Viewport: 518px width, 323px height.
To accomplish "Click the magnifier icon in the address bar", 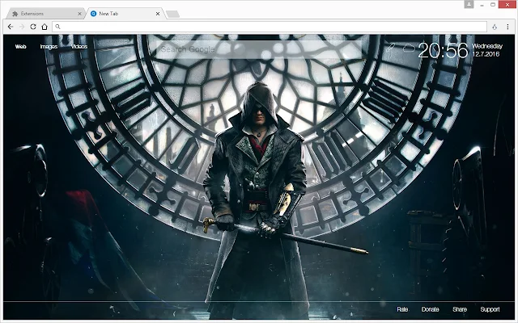I will pos(57,27).
